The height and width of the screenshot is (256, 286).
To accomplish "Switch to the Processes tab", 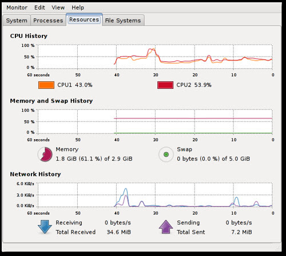I will point(48,21).
